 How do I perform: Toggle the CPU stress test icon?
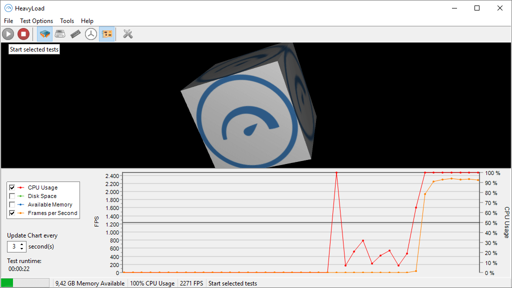pyautogui.click(x=45, y=34)
